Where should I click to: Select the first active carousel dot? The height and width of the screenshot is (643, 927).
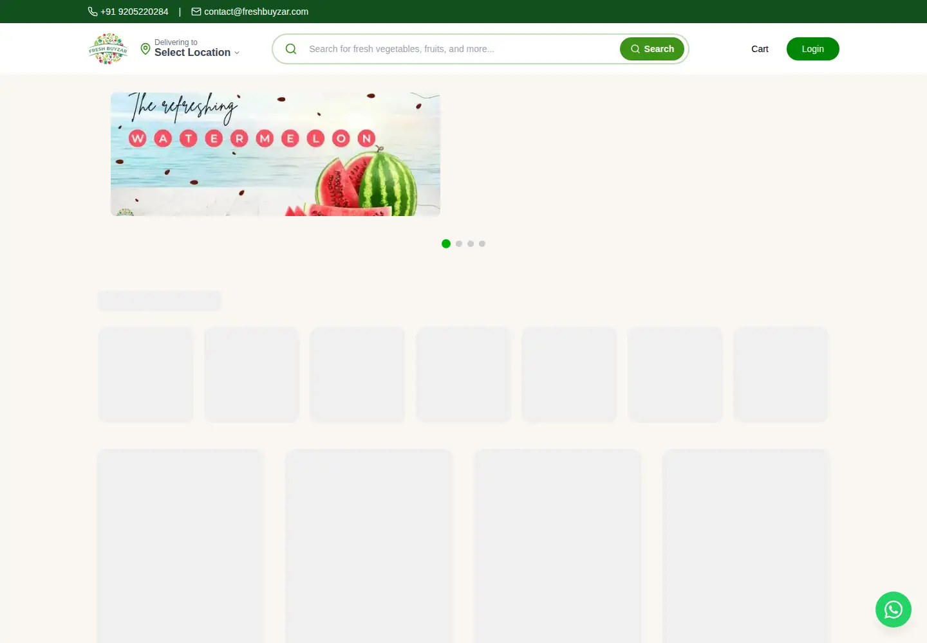tap(446, 244)
